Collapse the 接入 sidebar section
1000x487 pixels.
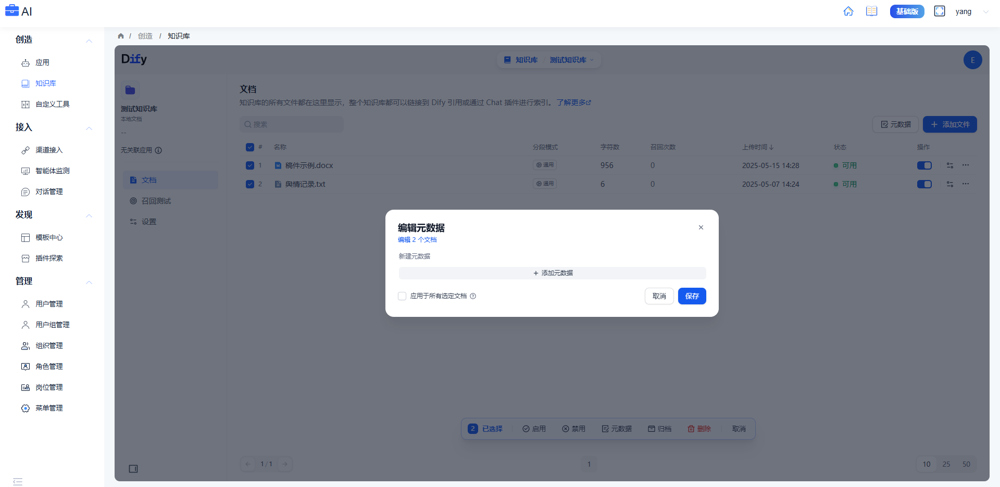(89, 128)
